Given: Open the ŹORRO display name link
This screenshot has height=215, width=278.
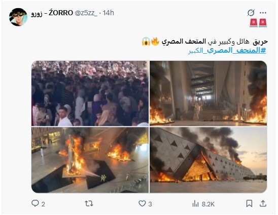Looking at the screenshot, I should pos(52,13).
